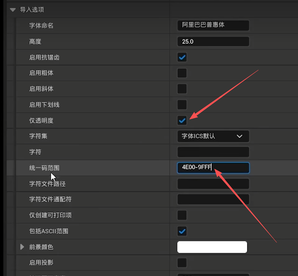This screenshot has width=298, height=276.
Task: Enable the 启用斜体 checkbox
Action: [182, 89]
